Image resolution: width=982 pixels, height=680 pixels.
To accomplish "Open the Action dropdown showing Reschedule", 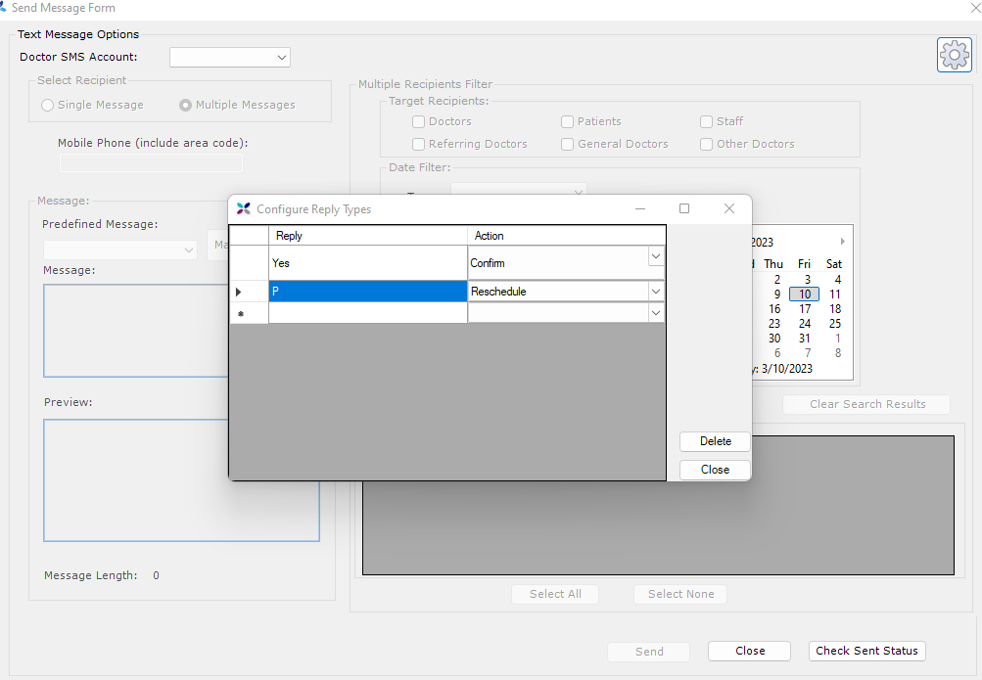I will pos(655,292).
